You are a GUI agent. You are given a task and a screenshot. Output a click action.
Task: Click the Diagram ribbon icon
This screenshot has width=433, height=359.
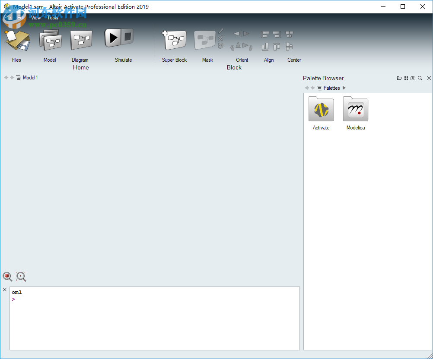click(81, 40)
